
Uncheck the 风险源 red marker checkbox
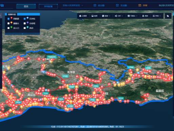(x=8, y=19)
